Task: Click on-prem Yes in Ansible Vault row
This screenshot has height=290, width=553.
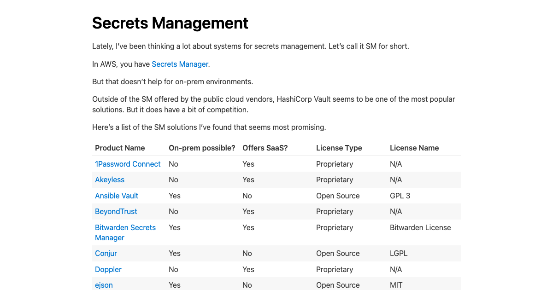Action: coord(175,196)
